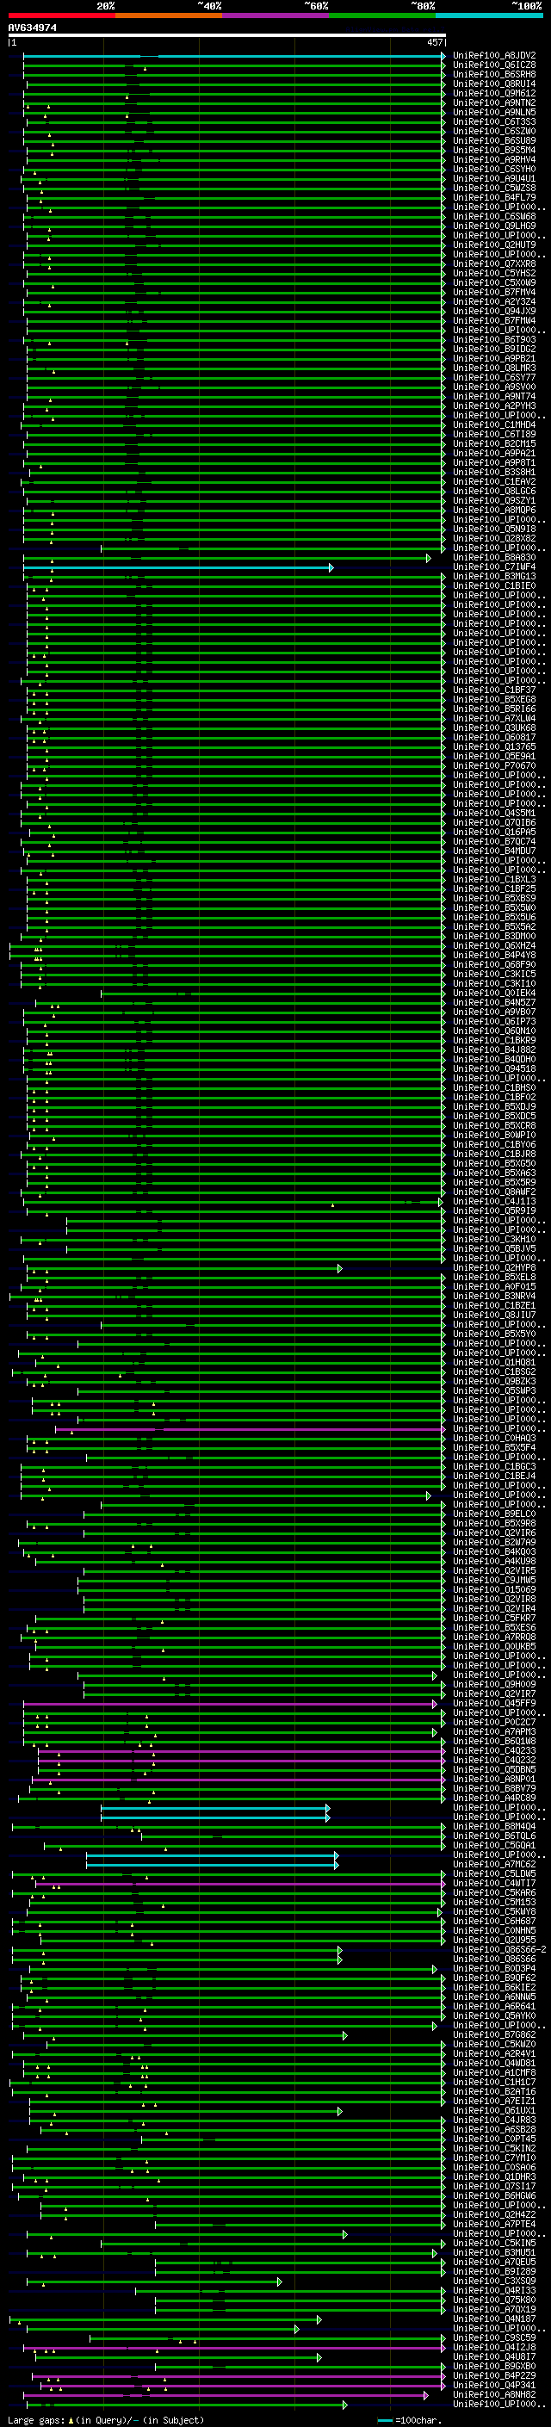Select hit label UniRef100_Q2HUT9
Screen dimensions: 551x2427
494,245
